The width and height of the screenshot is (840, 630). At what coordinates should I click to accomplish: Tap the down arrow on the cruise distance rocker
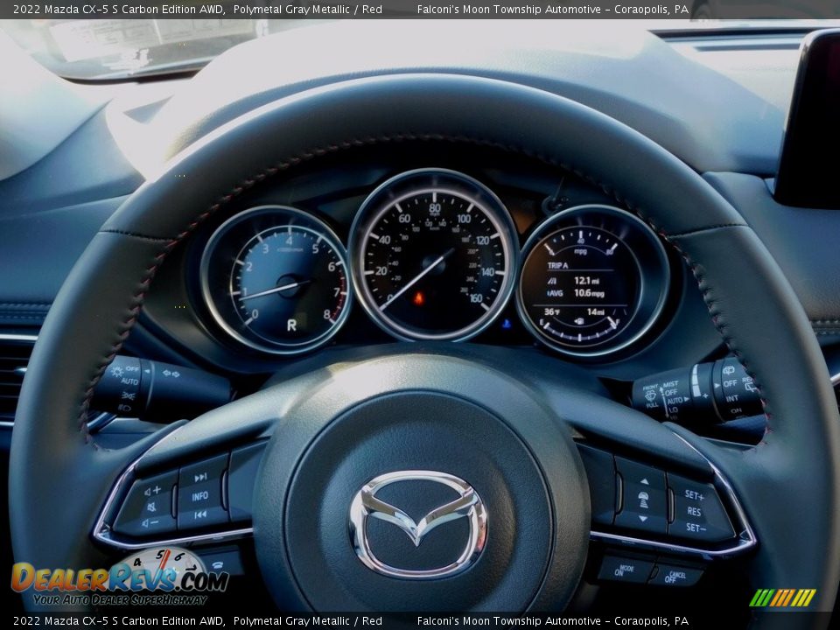643,519
